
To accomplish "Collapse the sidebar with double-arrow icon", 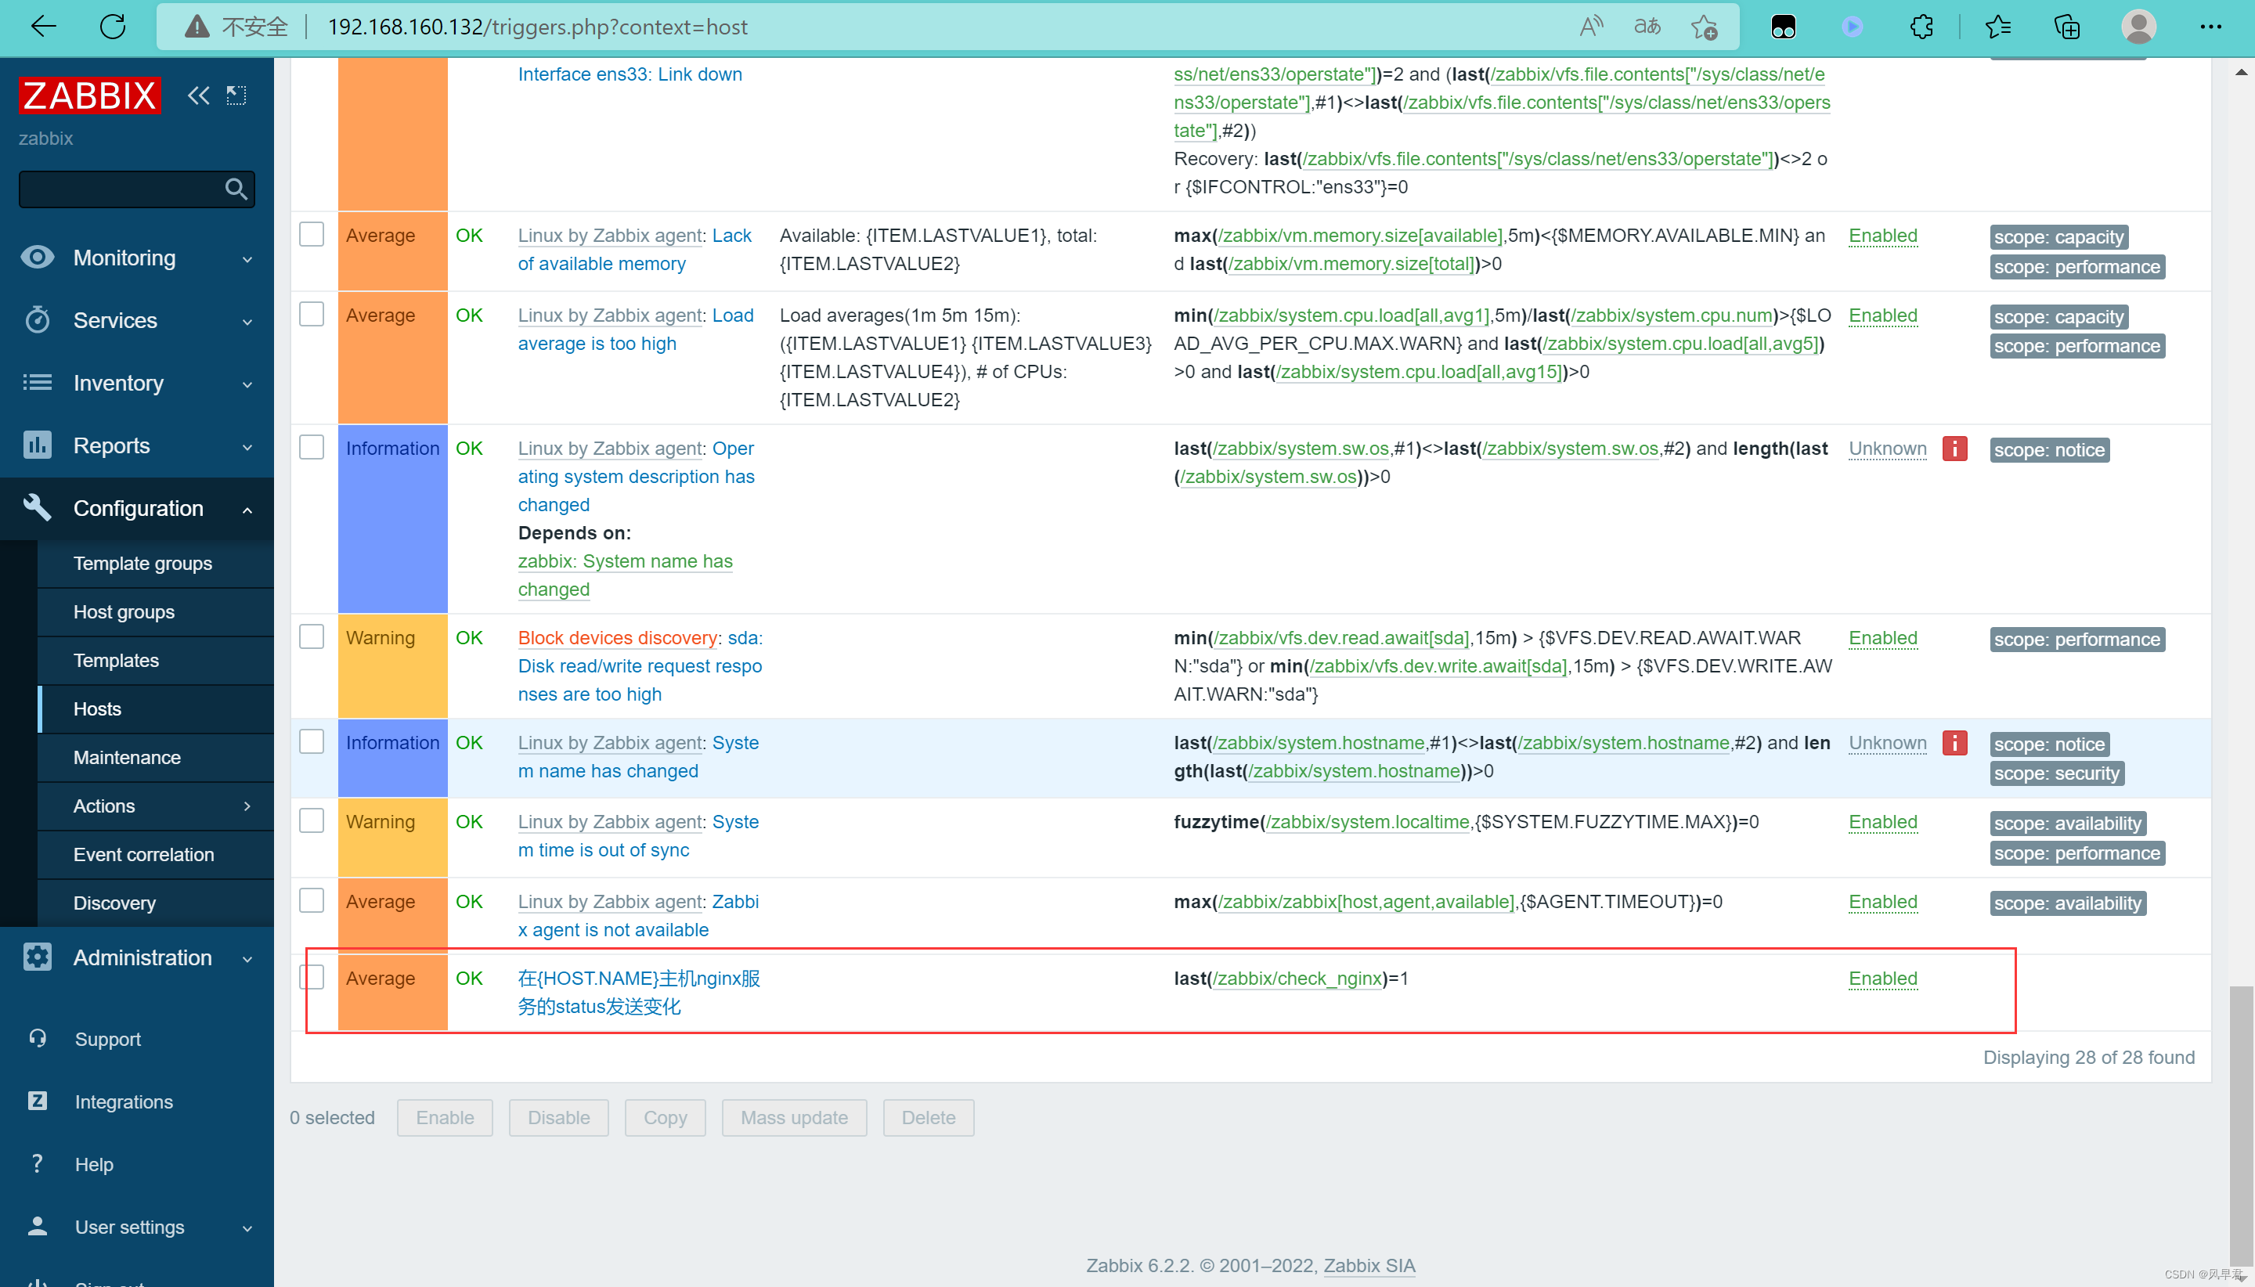I will tap(198, 96).
